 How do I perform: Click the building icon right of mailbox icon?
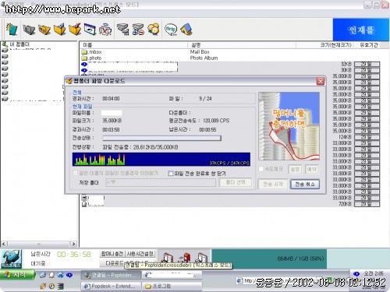202,258
